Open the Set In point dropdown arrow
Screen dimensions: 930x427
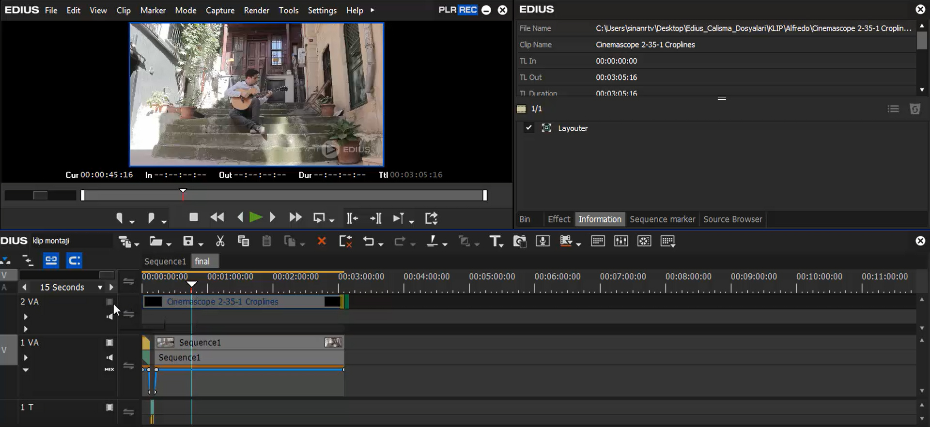point(132,222)
